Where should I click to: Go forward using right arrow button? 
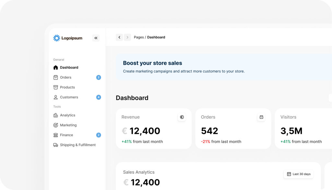click(x=127, y=37)
